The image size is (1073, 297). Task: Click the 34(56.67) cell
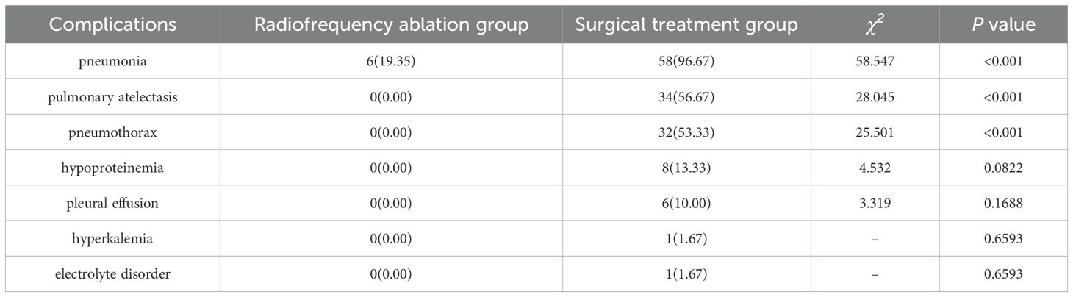[x=686, y=96]
